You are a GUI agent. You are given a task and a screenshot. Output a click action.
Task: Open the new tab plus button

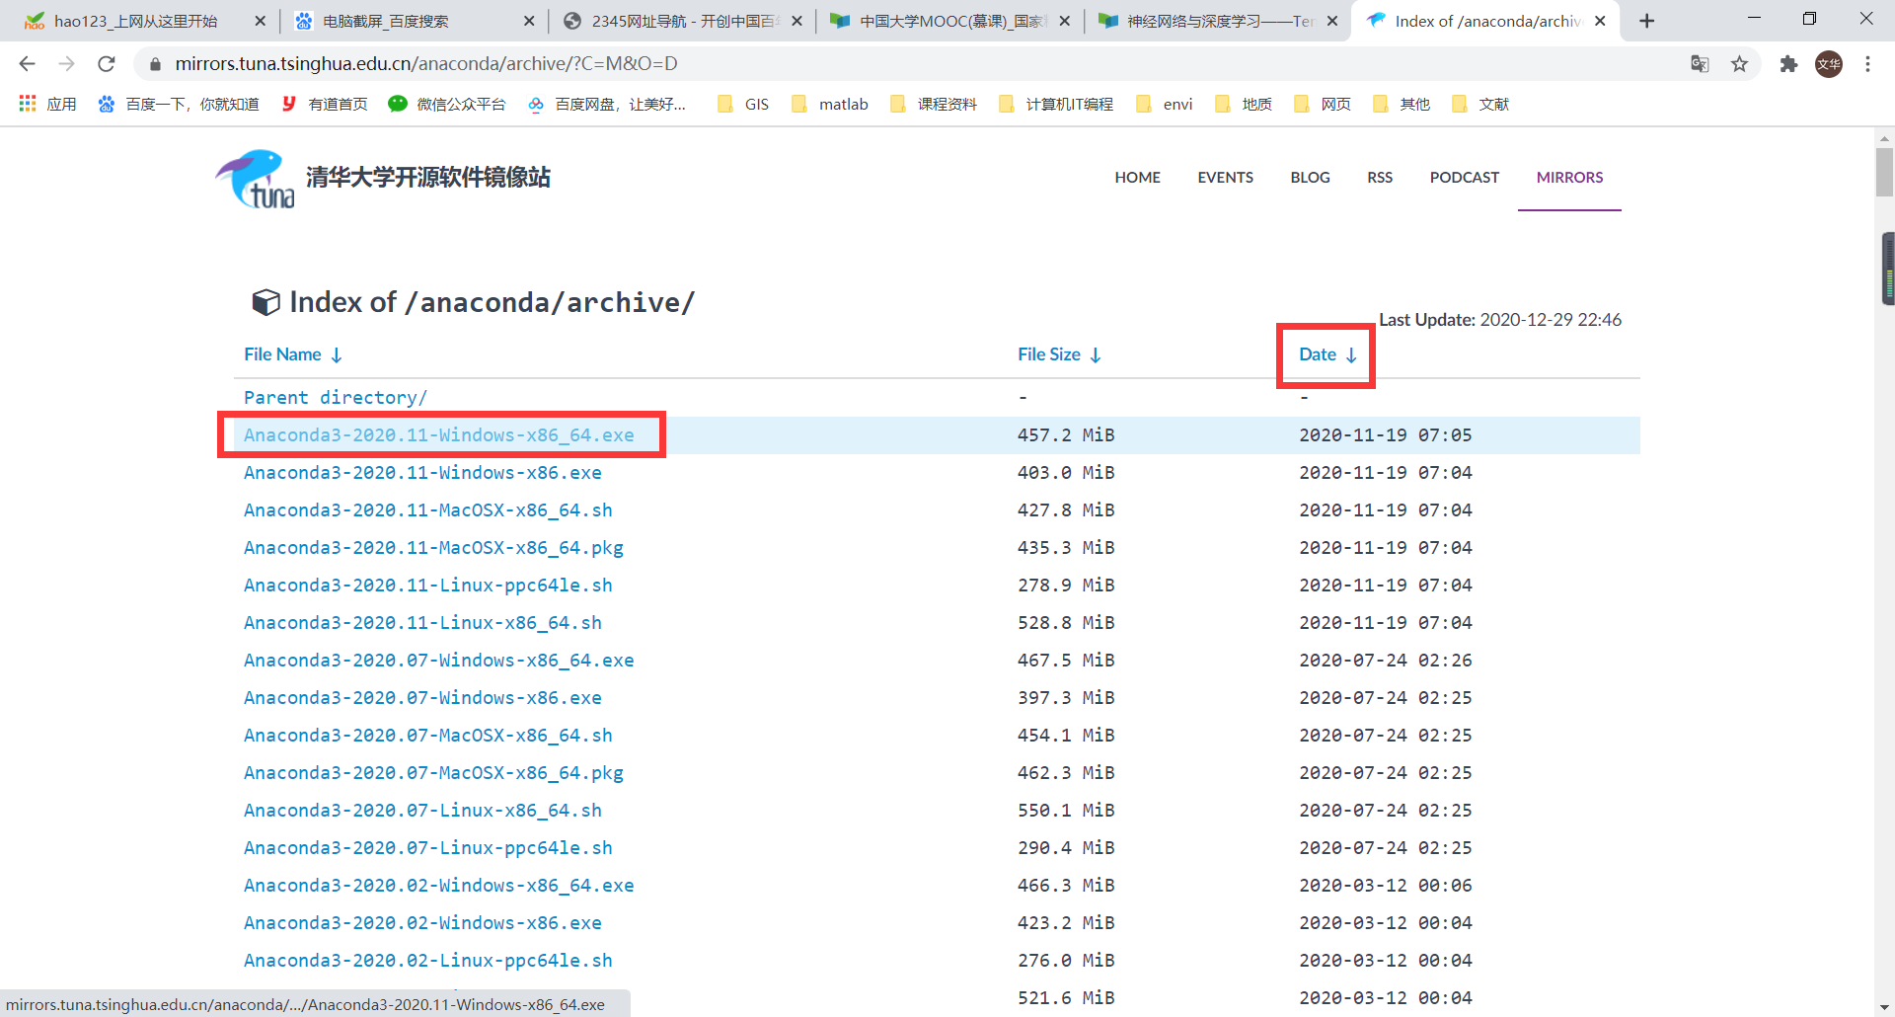point(1646,21)
